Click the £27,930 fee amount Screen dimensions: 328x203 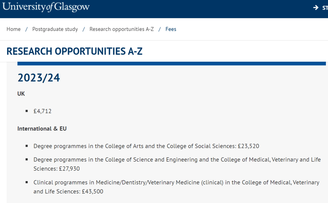69,169
